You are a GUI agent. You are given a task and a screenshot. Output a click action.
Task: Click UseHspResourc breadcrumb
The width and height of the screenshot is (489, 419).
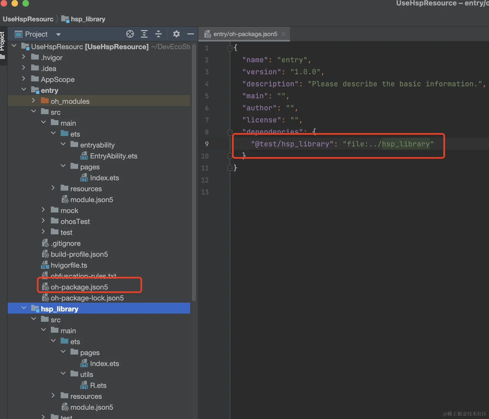click(x=28, y=19)
